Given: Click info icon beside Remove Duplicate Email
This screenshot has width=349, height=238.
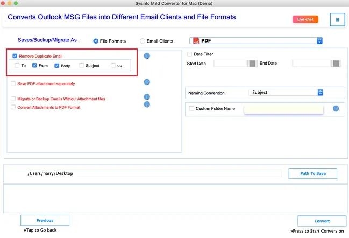Looking at the screenshot, I should (147, 55).
